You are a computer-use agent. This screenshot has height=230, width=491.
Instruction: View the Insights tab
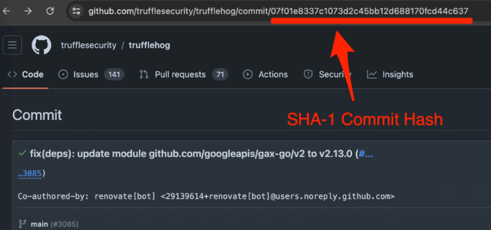390,74
